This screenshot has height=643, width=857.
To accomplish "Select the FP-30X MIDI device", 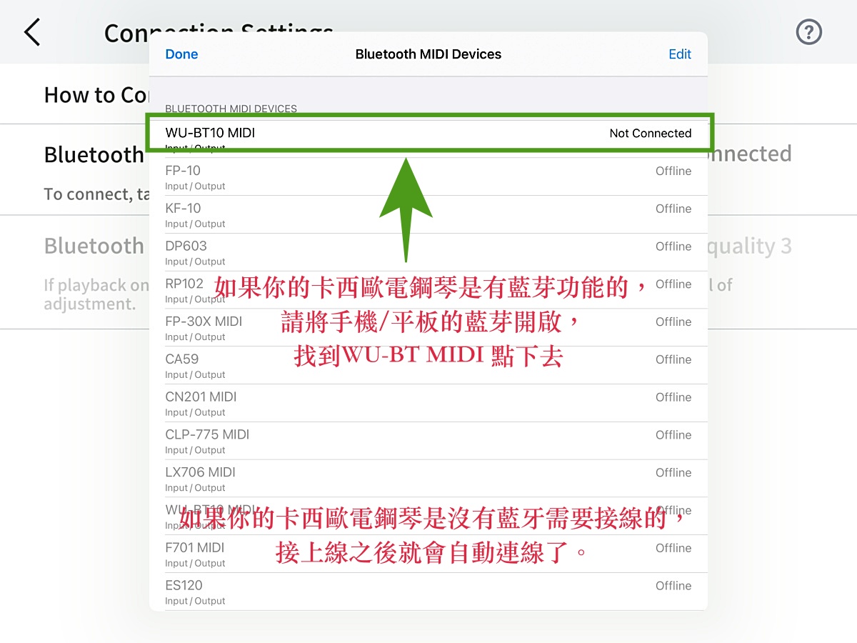I will pos(204,322).
